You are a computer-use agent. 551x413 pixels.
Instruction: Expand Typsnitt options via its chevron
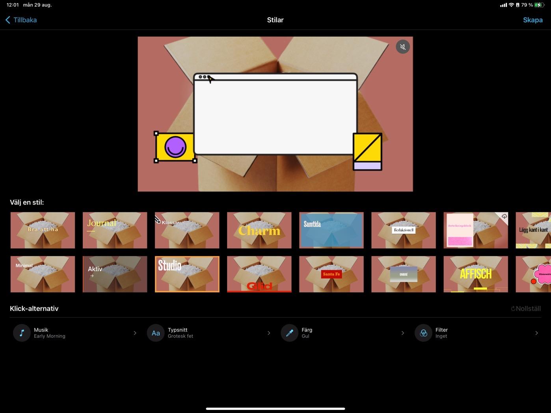tap(269, 333)
